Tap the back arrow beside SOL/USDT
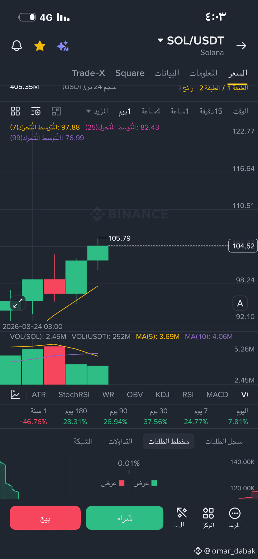Viewport: 258px width, 559px height. coord(241,46)
